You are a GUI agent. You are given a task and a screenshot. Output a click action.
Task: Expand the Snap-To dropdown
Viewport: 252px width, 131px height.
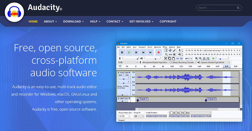pos(139,116)
